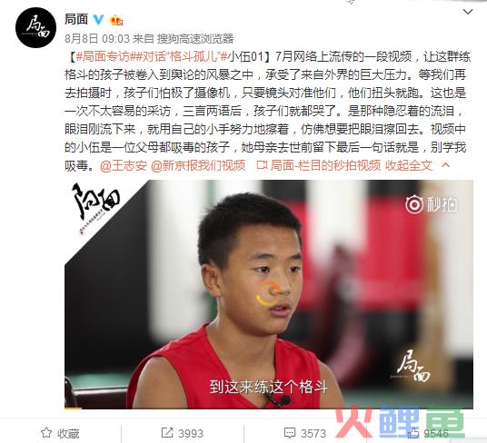
Task: Click the blue verified badge icon
Action: (x=99, y=19)
